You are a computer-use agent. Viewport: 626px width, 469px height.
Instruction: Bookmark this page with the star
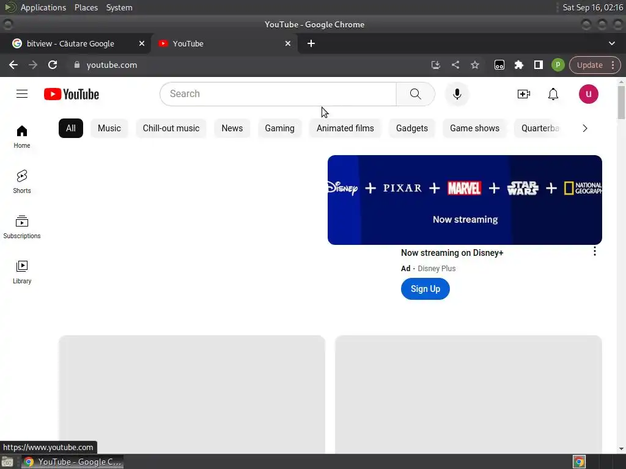(x=474, y=65)
